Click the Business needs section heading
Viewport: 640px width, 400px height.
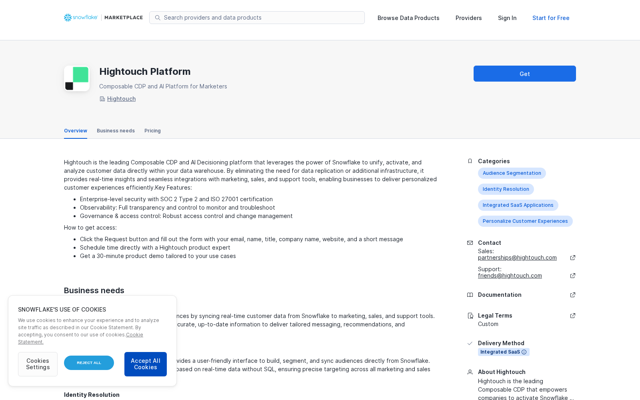(94, 290)
